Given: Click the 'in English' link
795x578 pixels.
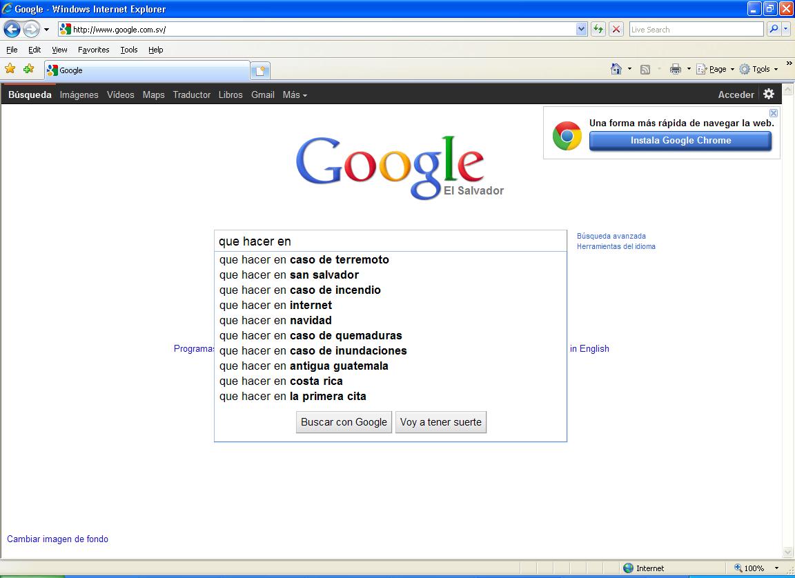Looking at the screenshot, I should (x=589, y=348).
